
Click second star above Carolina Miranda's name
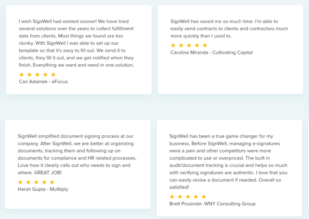click(x=181, y=45)
